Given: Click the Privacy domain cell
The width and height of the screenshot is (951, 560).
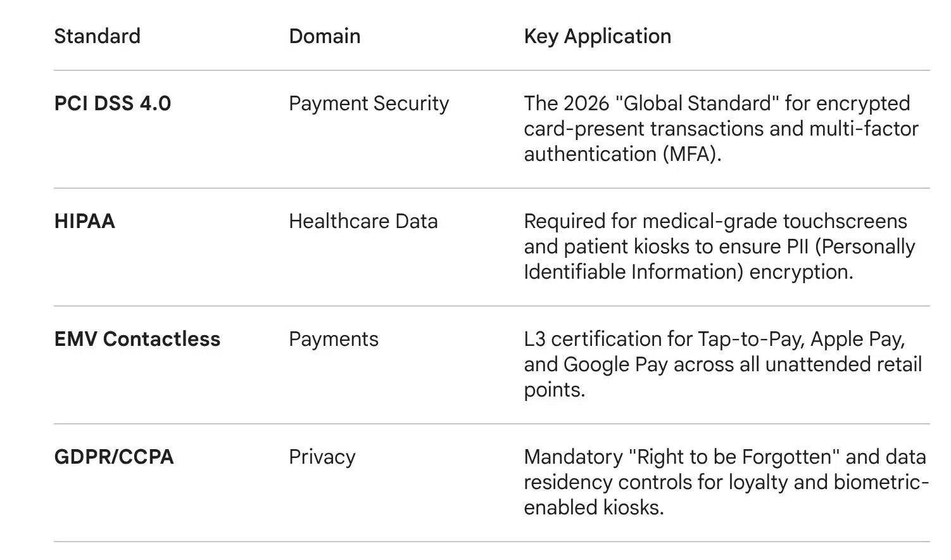Looking at the screenshot, I should tap(322, 457).
